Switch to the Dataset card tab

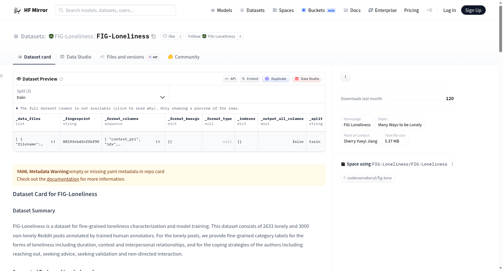[34, 57]
